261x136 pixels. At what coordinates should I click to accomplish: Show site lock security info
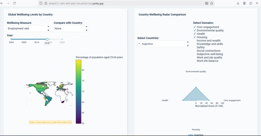pos(46,3)
